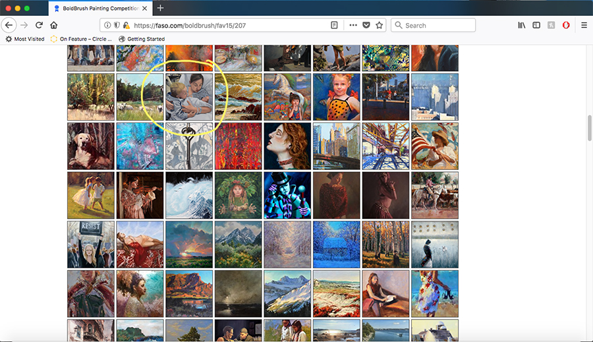Screen dimensions: 593x342
Task: Click the browser Back arrow button
Action: (9, 25)
